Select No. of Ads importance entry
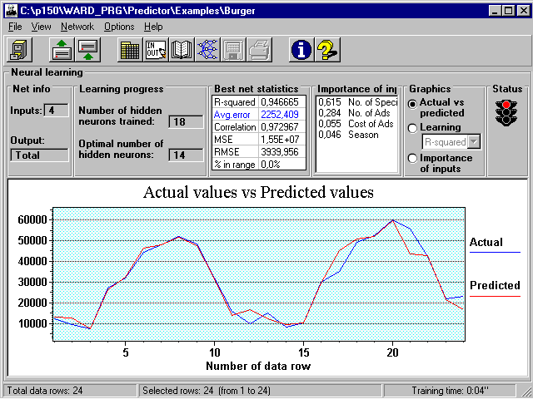 (x=356, y=112)
